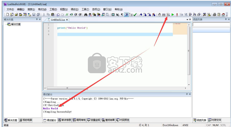
Task: Click the uncomment selection icon
Action: 71,15
